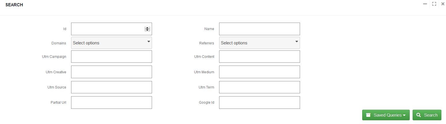Click into the Utm Term field

(x=259, y=87)
